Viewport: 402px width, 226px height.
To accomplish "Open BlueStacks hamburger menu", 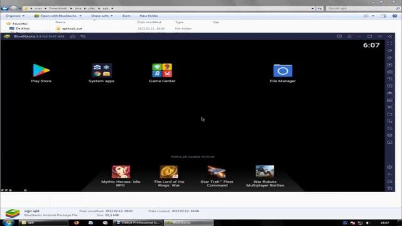I will [x=349, y=36].
